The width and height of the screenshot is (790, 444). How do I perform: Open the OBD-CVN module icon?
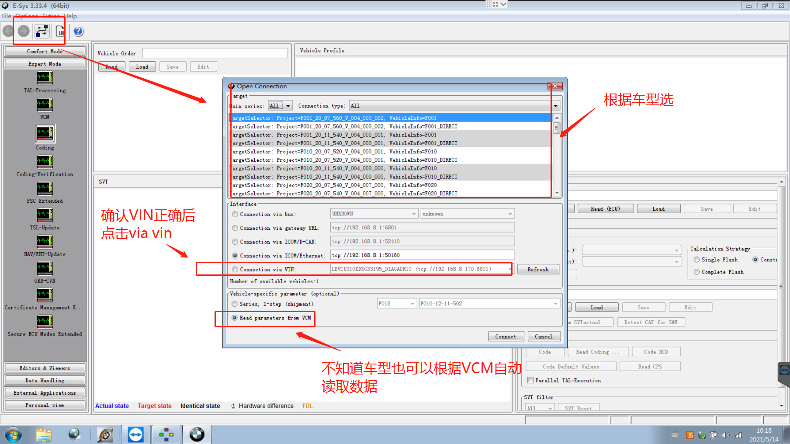[x=45, y=268]
